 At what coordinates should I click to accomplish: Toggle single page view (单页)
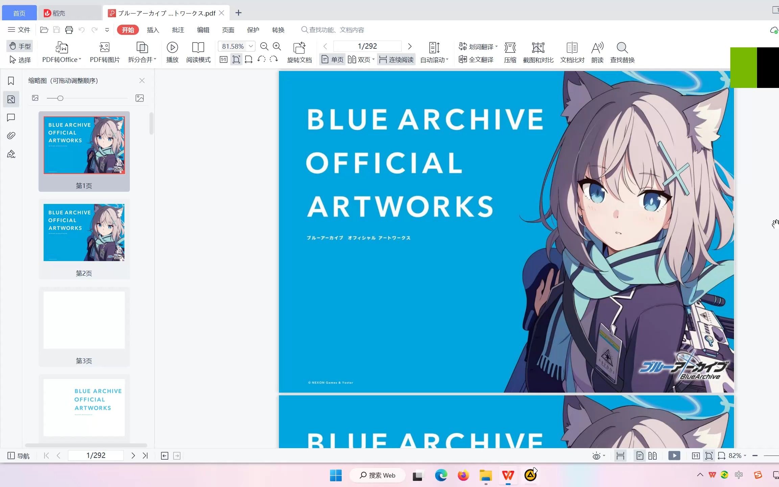[x=332, y=60]
